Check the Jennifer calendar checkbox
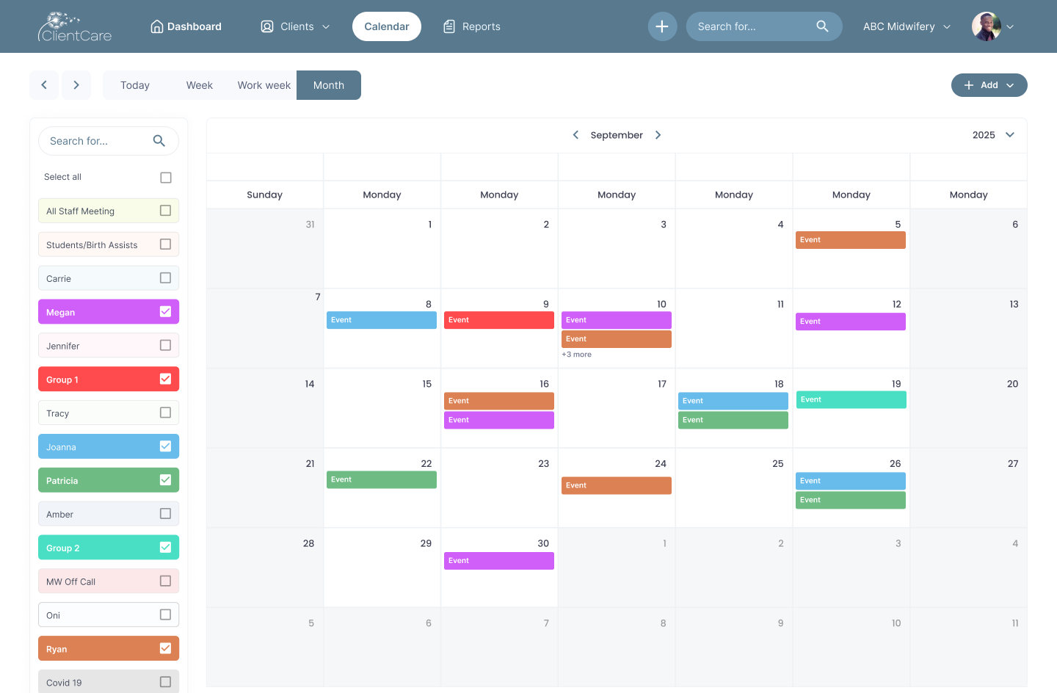Viewport: 1057px width, 693px height. coord(165,346)
